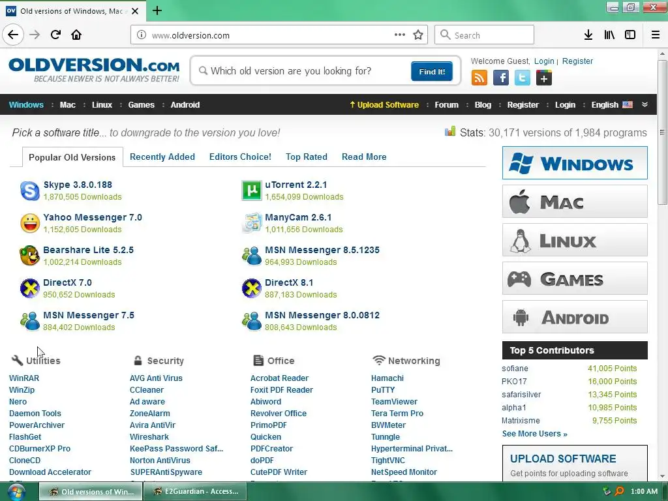This screenshot has height=501, width=668.
Task: Switch to the Top Rated tab
Action: coord(307,157)
